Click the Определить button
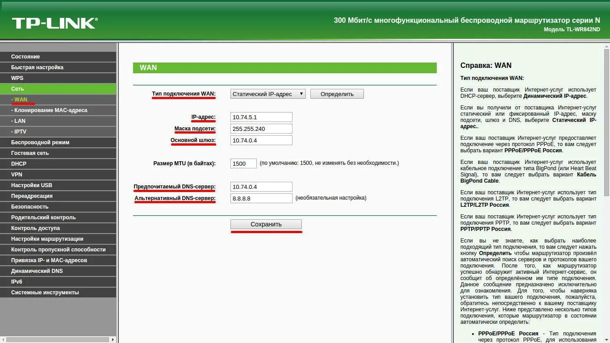 click(337, 94)
